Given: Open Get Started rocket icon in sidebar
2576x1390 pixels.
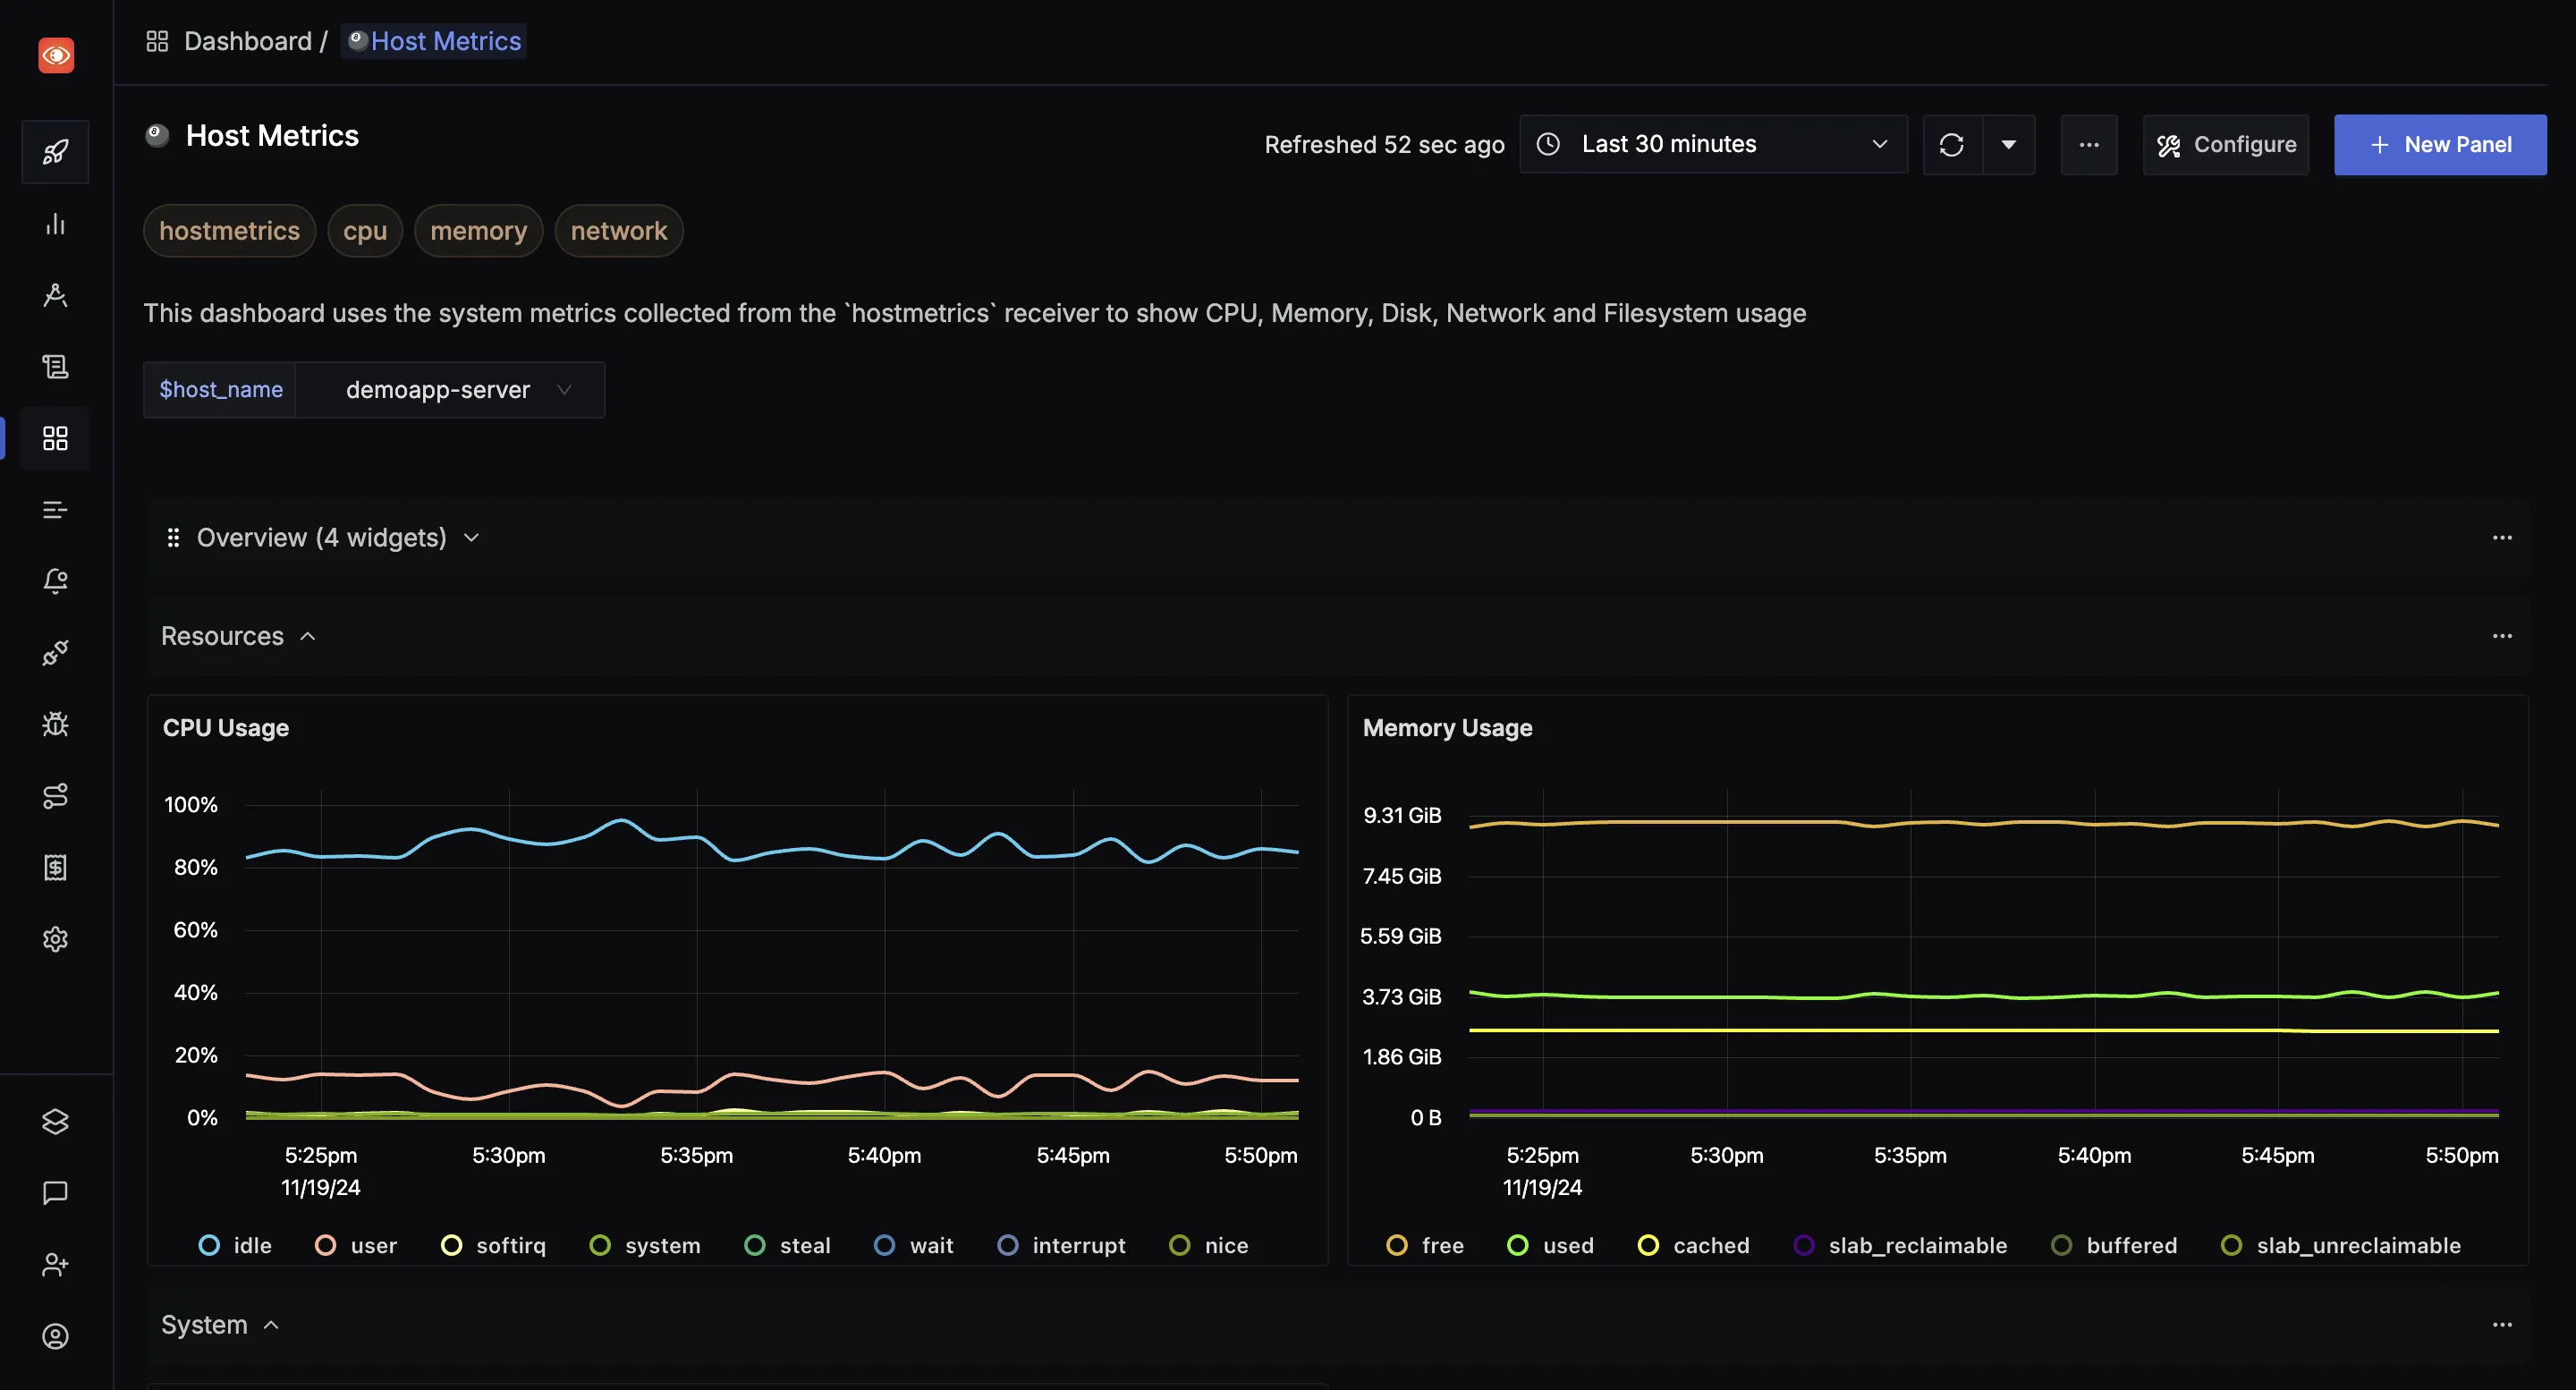Looking at the screenshot, I should tap(56, 152).
